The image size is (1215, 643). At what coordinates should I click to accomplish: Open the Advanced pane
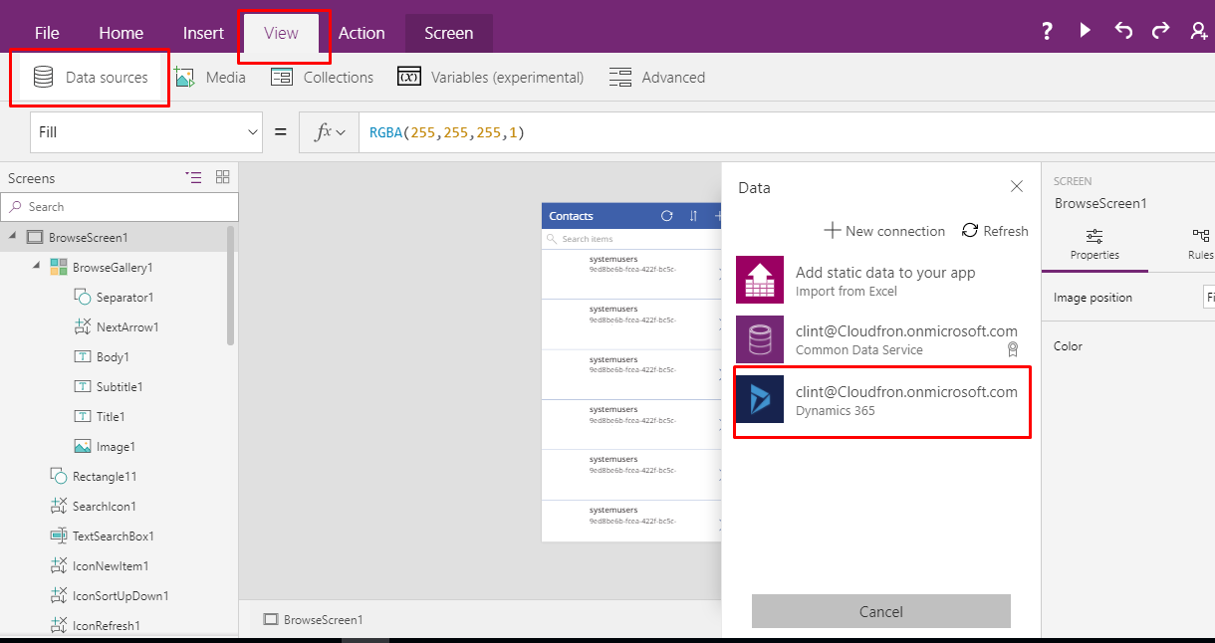click(x=656, y=78)
